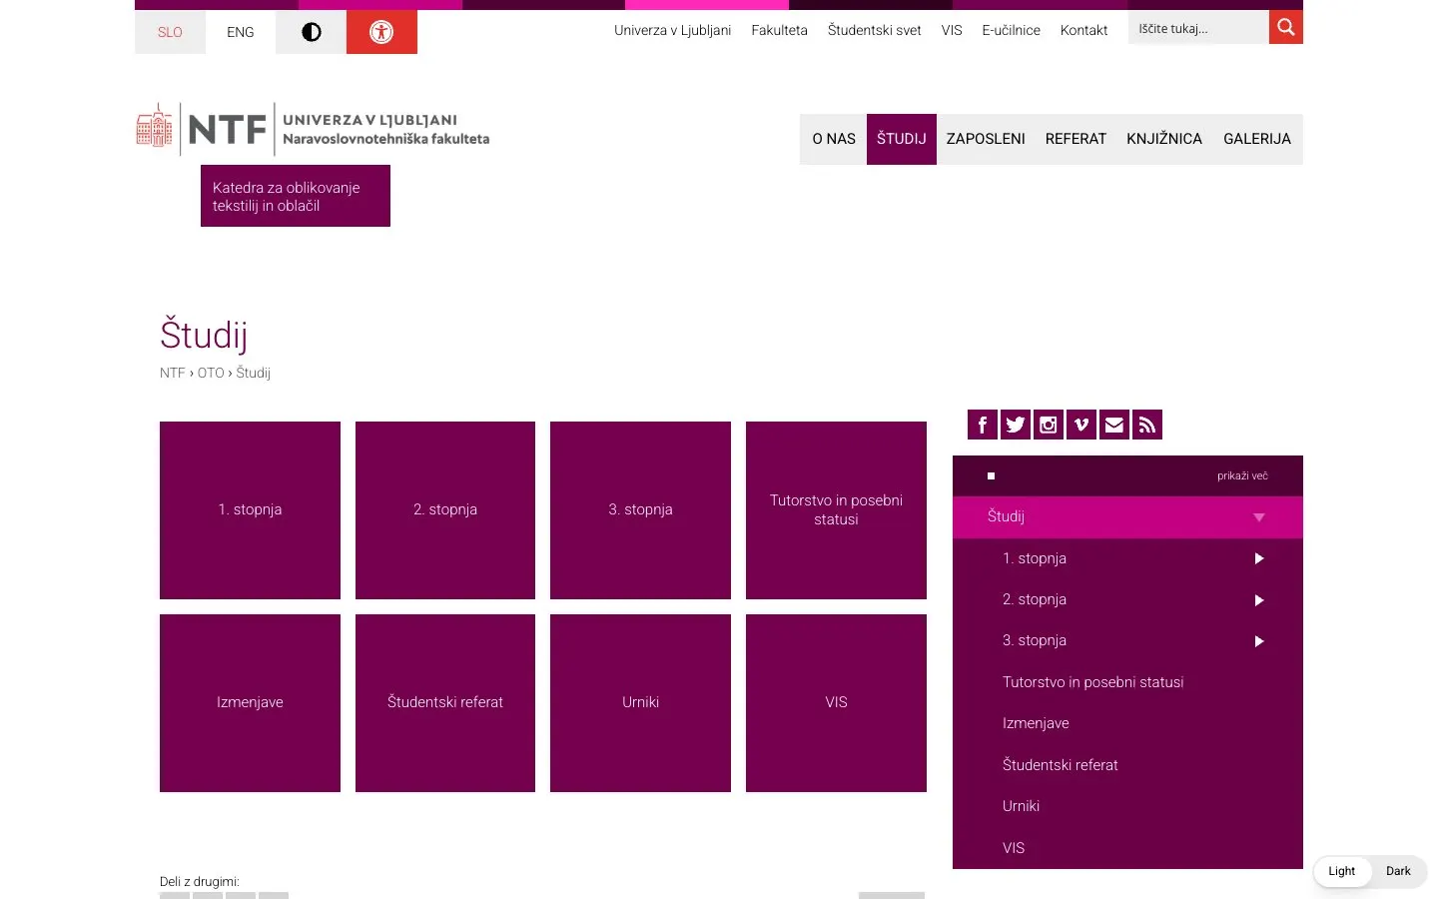Open the E-učilnice top link
This screenshot has width=1438, height=899.
tap(1011, 30)
